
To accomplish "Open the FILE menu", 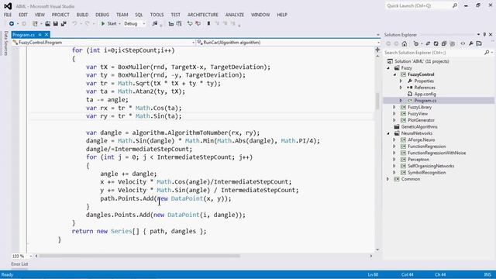I will click(8, 15).
